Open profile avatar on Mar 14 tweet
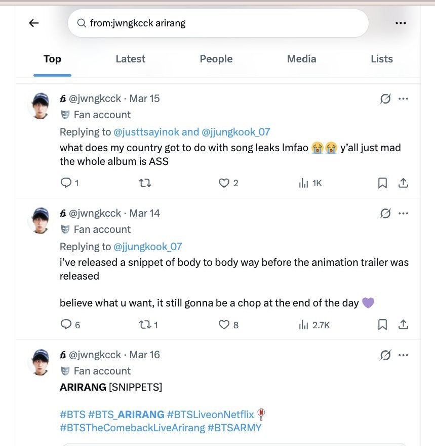The image size is (435, 446). pyautogui.click(x=41, y=220)
